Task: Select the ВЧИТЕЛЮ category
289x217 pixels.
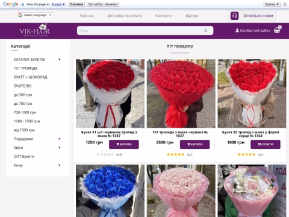Action: coord(22,86)
